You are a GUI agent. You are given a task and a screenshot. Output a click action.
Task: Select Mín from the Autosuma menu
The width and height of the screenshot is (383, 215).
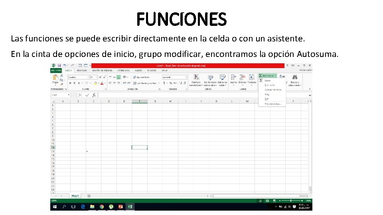click(272, 99)
